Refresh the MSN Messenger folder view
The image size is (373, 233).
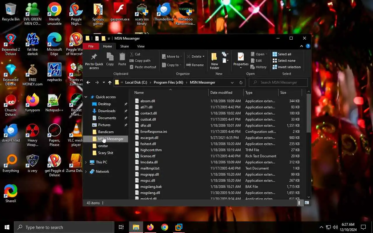click(241, 82)
